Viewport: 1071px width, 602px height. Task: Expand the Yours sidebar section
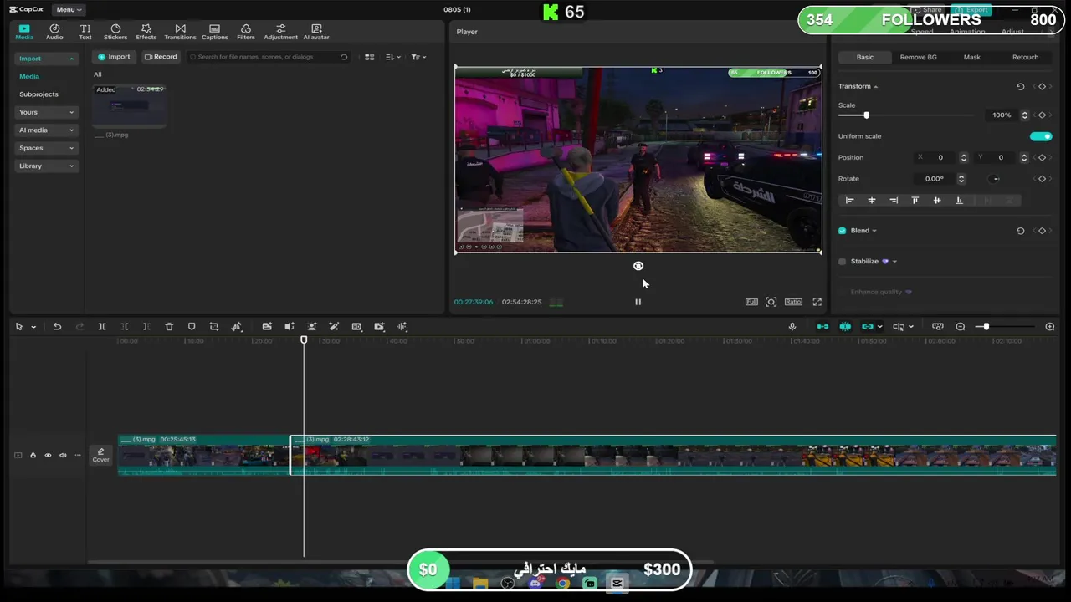(x=46, y=112)
